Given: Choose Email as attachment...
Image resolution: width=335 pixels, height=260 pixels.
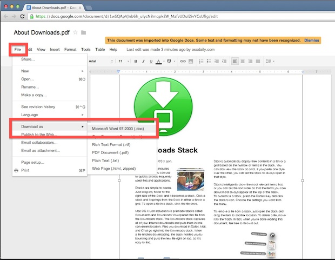Looking at the screenshot, I should click(50, 150).
